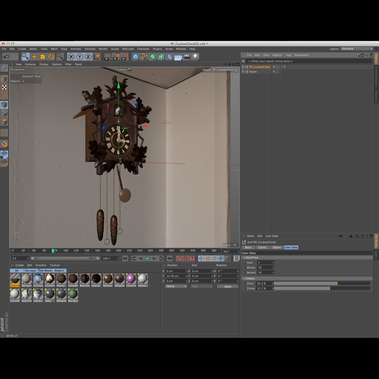
Task: Open the Character menu
Action: (x=143, y=49)
